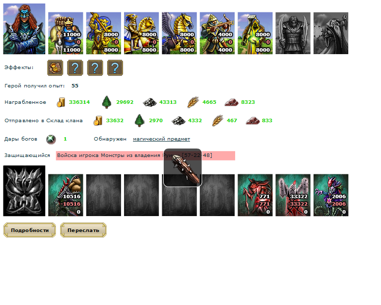381x305 pixels.
Task: Click the Переслать button
Action: (83, 230)
